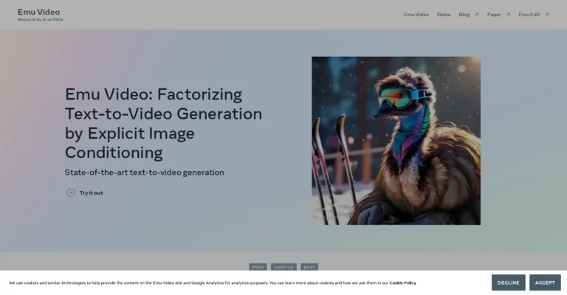Open the Blog link in navigation
567x295 pixels.
464,15
